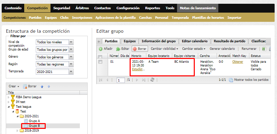Click Borrar button in matches toolbar
277x134 pixels.
(x=140, y=49)
